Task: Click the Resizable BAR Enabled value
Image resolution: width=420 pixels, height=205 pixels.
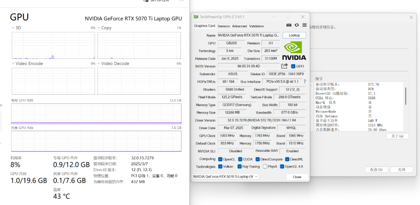Action: 292,151
